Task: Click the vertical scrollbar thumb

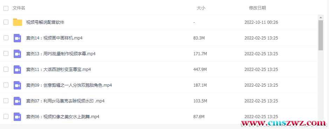Action: pyautogui.click(x=321, y=35)
